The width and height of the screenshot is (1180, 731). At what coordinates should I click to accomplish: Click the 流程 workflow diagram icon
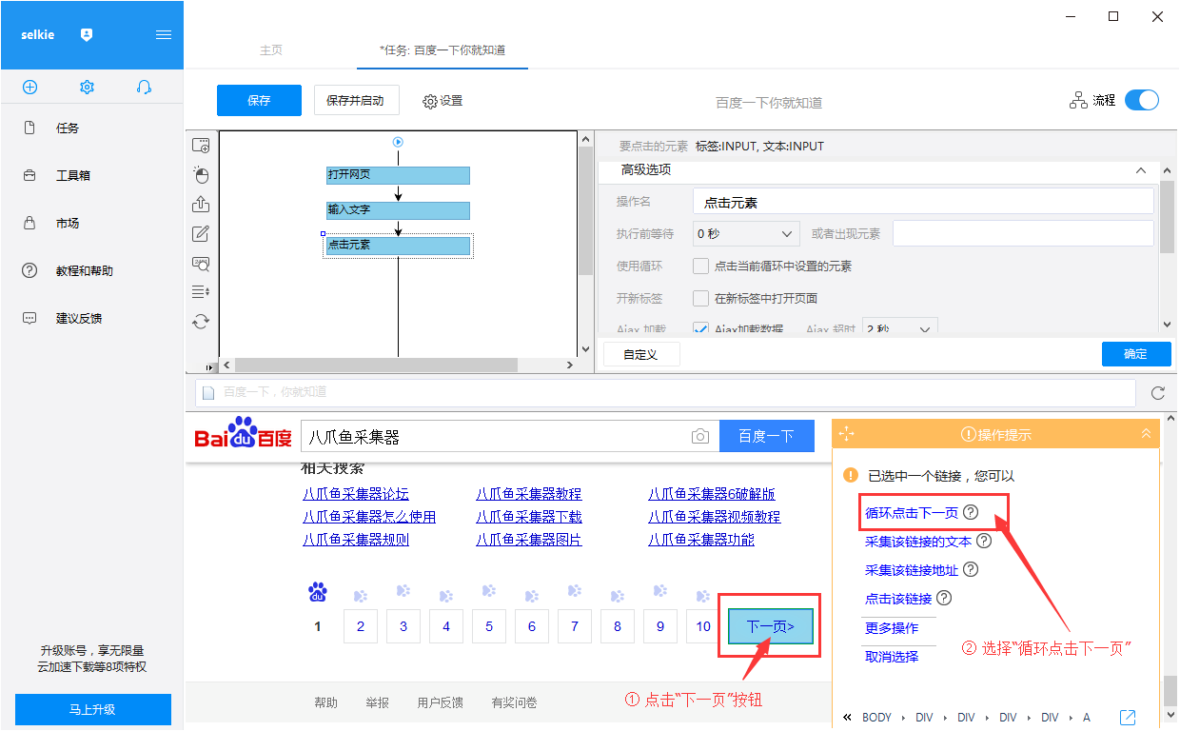(x=1079, y=100)
